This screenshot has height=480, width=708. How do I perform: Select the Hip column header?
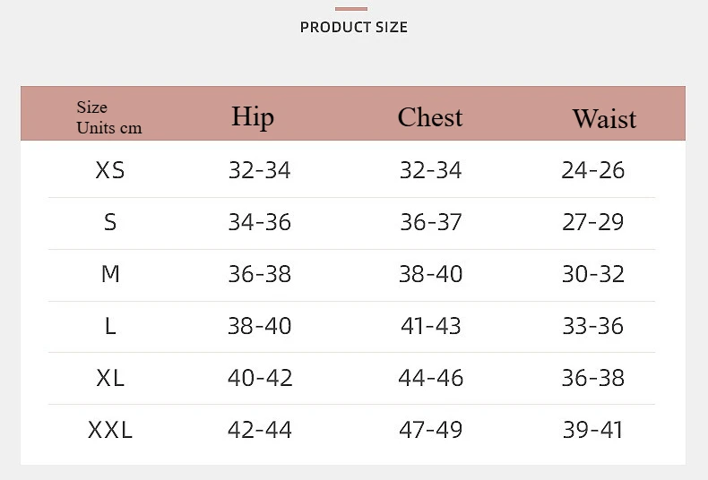pos(253,117)
